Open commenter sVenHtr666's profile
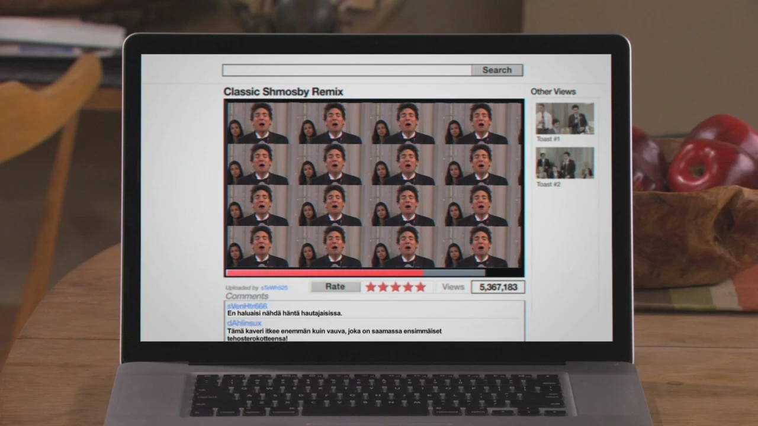This screenshot has height=426, width=758. coord(247,306)
